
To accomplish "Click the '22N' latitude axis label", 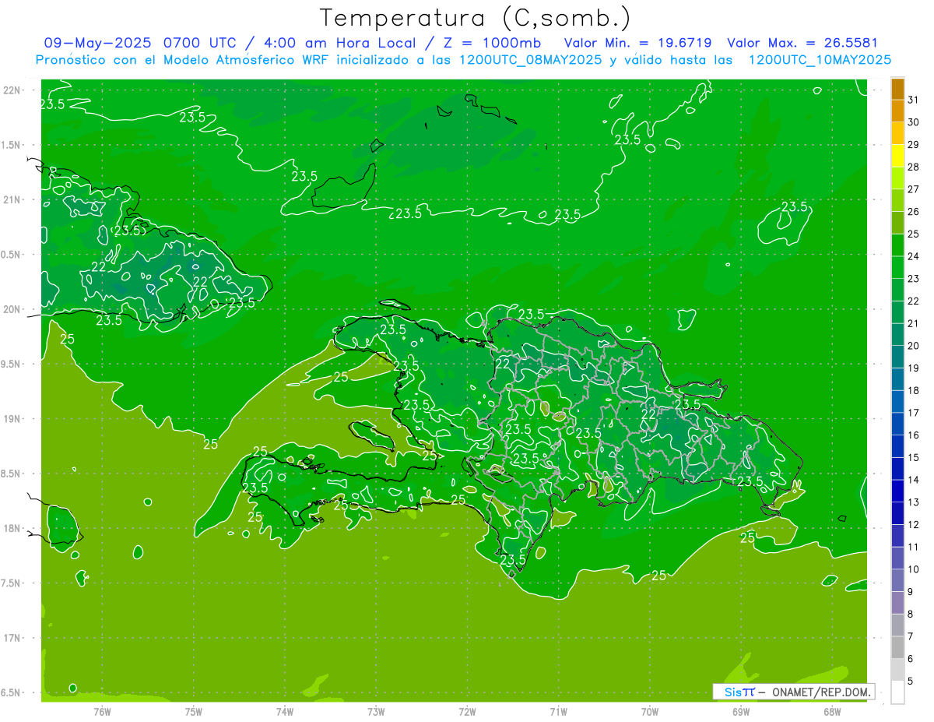I will 12,90.
